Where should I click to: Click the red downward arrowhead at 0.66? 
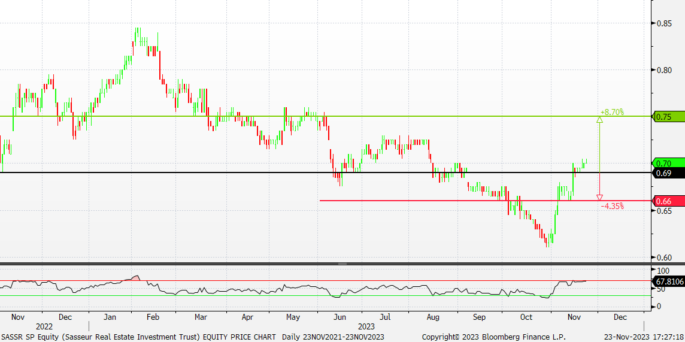point(599,198)
